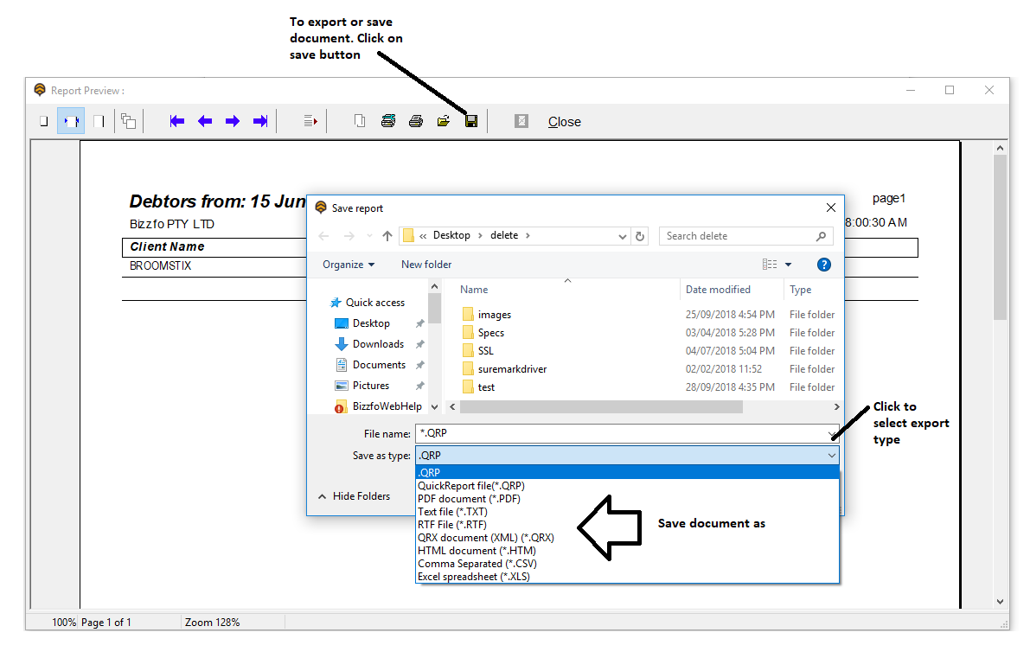Click the save report floppy disk icon

coord(471,121)
